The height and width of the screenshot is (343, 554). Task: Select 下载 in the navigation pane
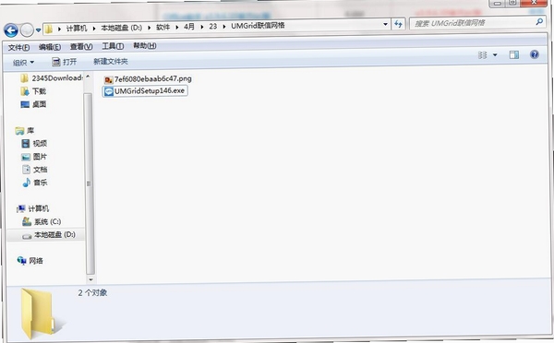coord(33,91)
